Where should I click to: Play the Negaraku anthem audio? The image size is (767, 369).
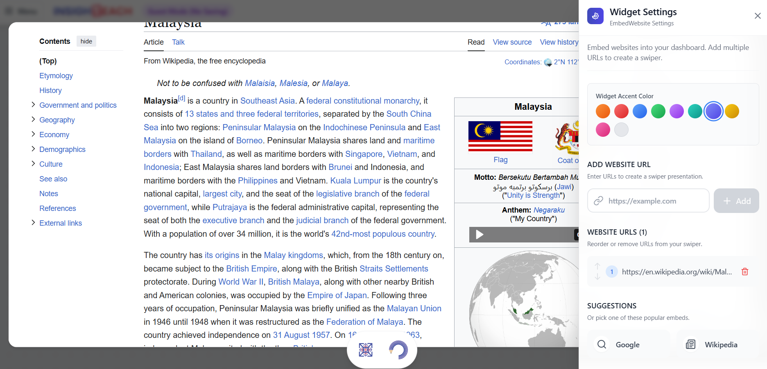coord(480,235)
